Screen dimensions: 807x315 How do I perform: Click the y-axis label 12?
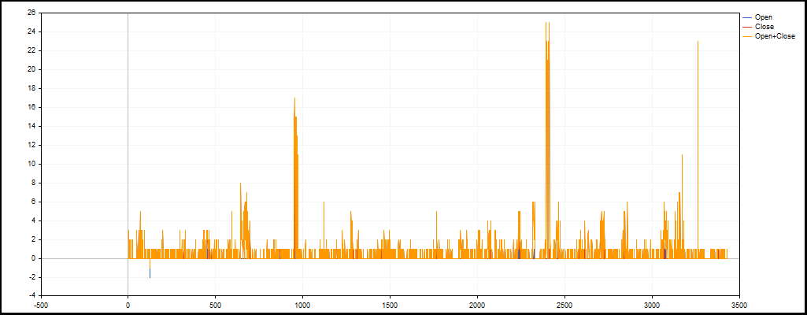[32, 145]
